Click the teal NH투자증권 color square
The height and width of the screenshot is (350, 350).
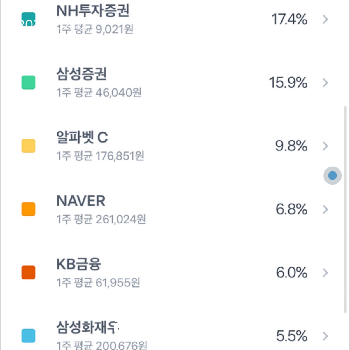point(29,19)
